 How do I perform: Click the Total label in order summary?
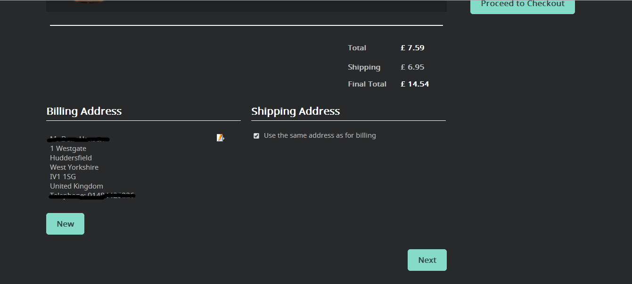tap(357, 48)
